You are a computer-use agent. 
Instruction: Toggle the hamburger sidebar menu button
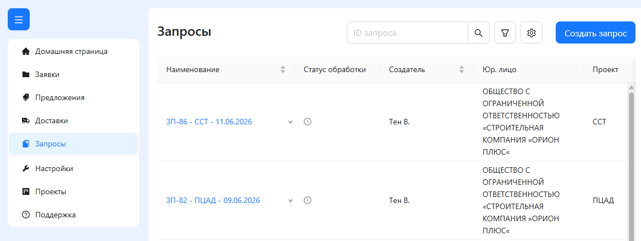[x=19, y=19]
